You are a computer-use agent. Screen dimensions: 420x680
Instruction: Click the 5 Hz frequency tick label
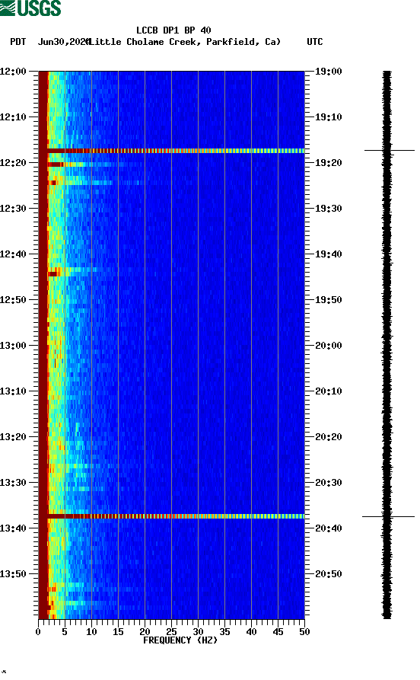(65, 632)
